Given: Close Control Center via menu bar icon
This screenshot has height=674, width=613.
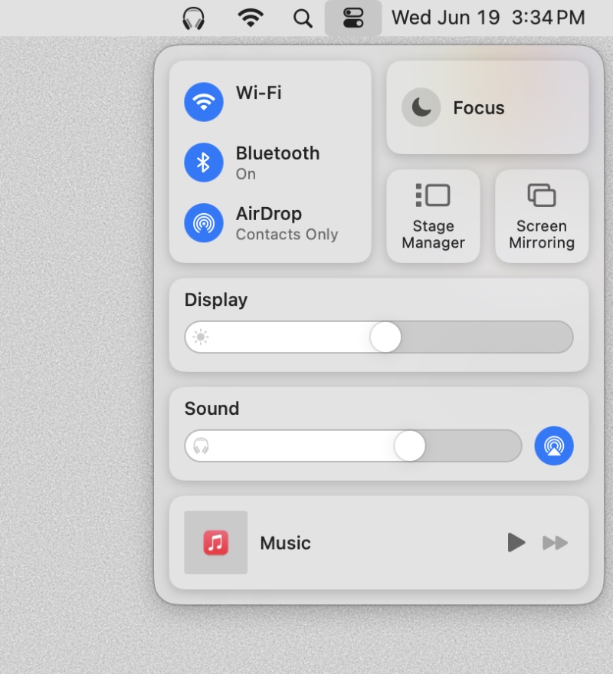Looking at the screenshot, I should (x=353, y=18).
